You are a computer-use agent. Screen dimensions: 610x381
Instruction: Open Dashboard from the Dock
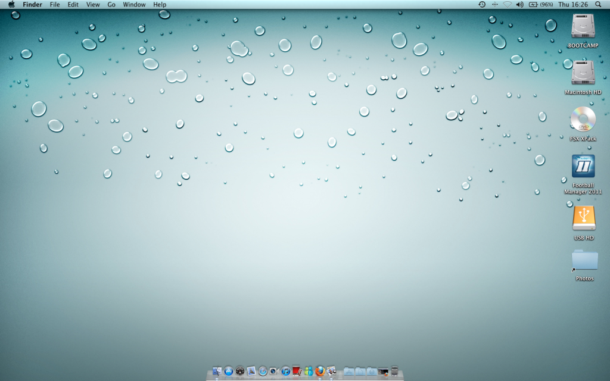point(239,372)
